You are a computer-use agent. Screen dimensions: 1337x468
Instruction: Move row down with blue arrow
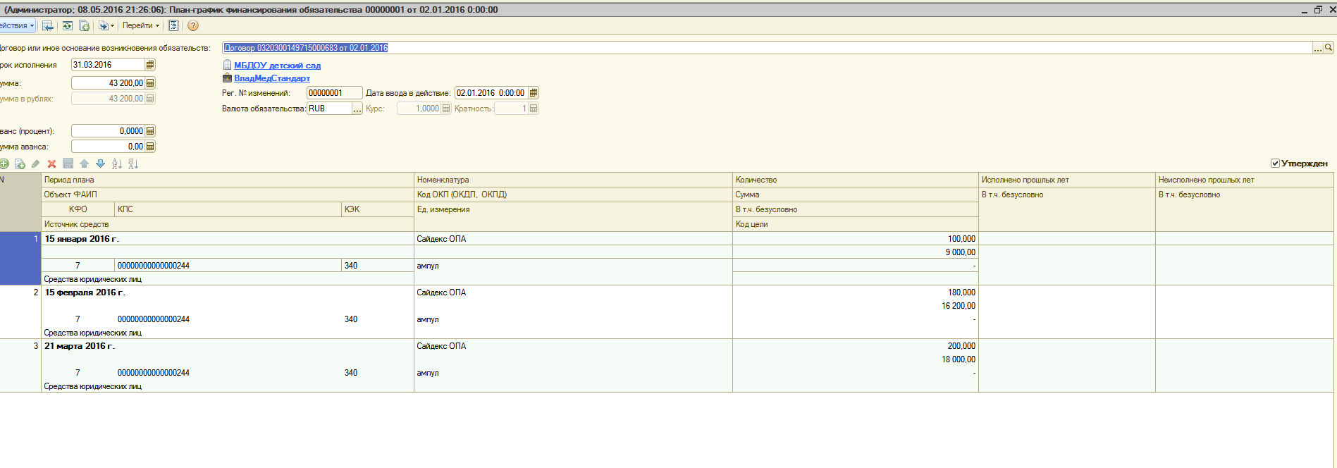(x=100, y=164)
